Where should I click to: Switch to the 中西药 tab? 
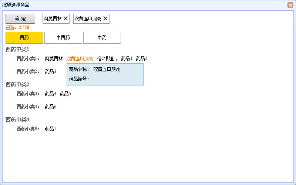point(63,38)
